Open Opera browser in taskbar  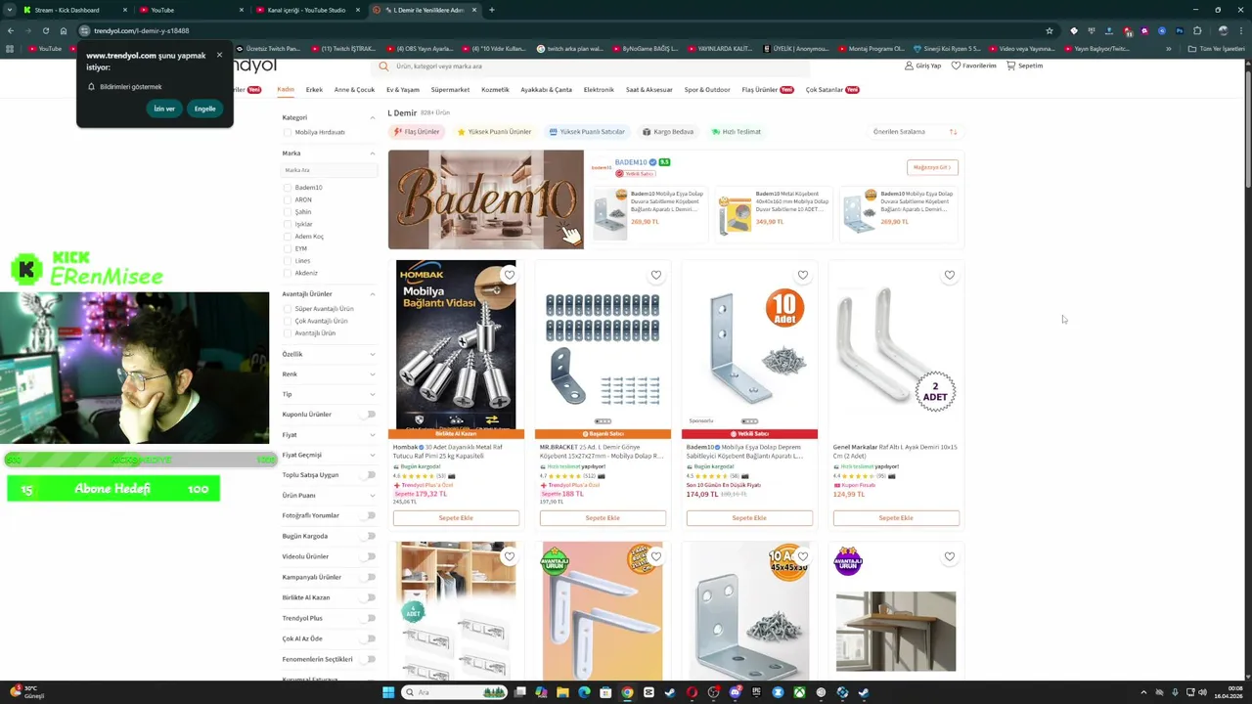(692, 692)
